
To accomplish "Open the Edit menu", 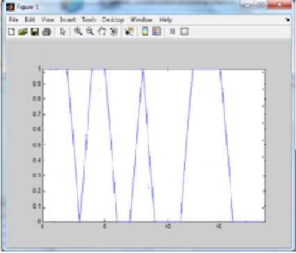I will (x=30, y=19).
